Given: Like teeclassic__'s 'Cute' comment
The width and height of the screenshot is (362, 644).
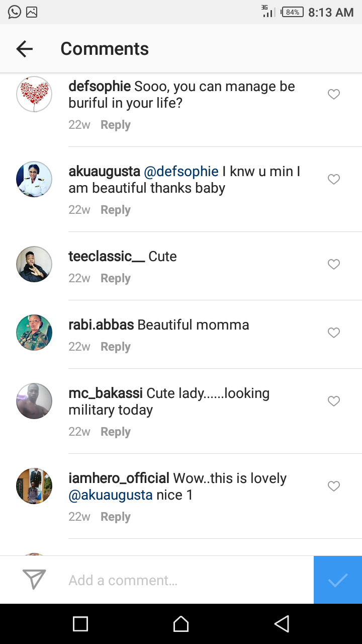Looking at the screenshot, I should tap(334, 264).
